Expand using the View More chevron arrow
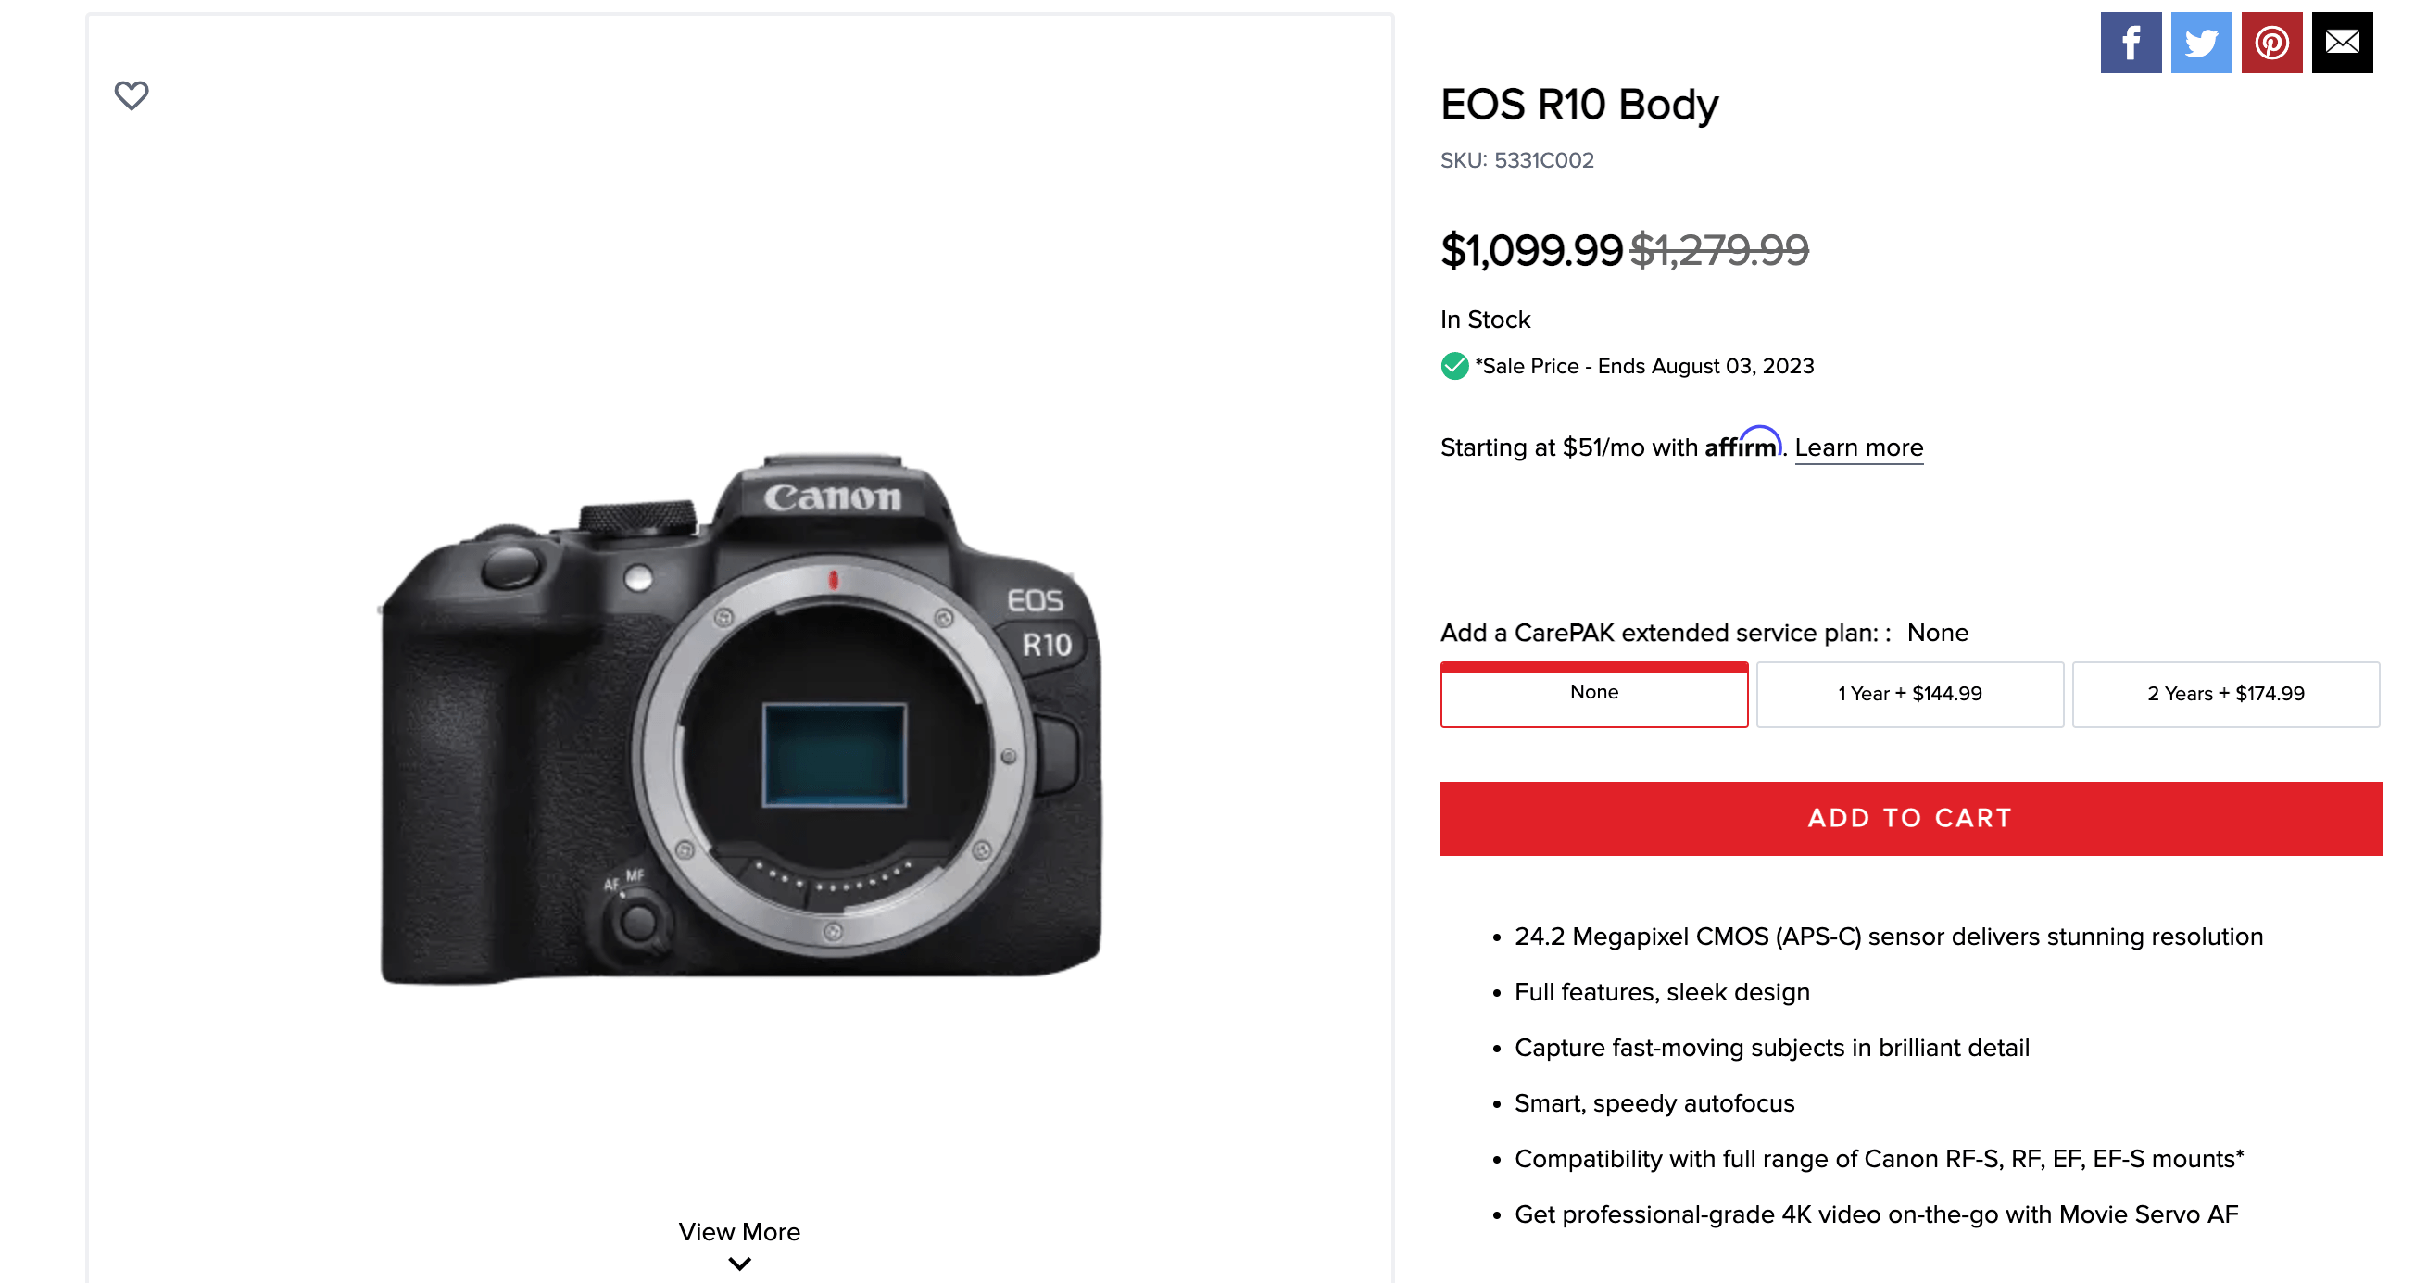 (739, 1264)
